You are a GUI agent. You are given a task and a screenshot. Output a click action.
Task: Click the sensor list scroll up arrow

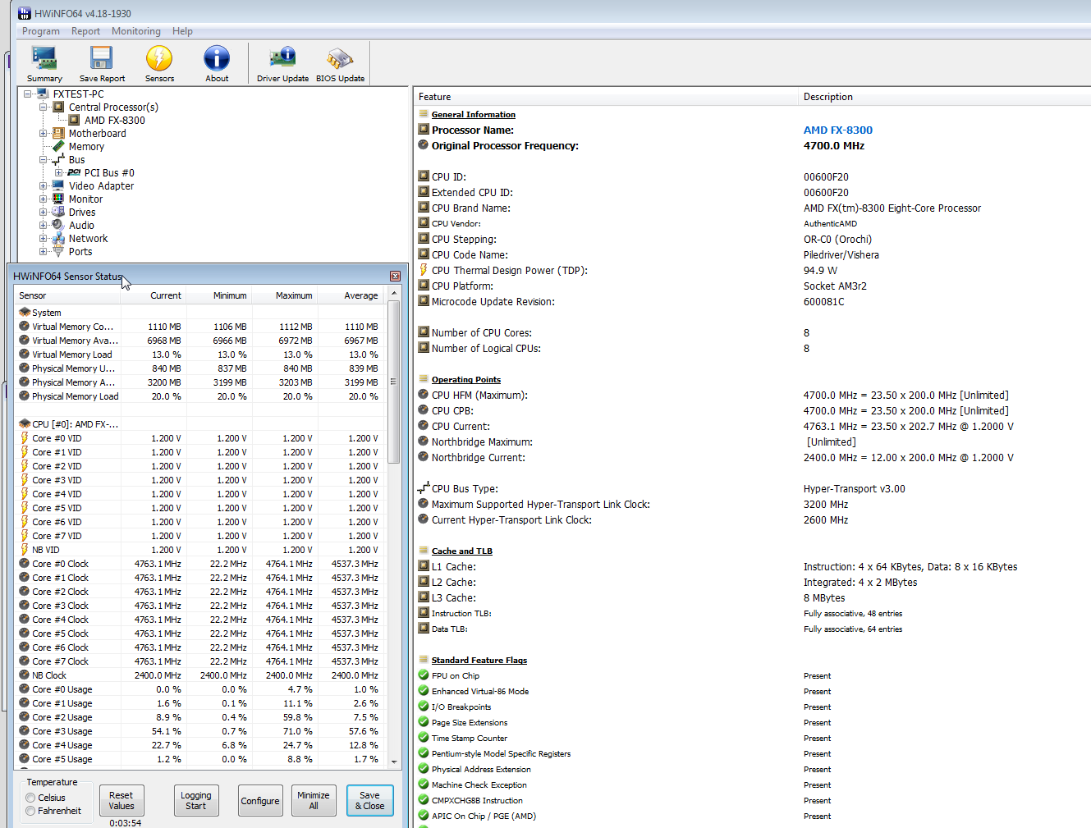394,293
